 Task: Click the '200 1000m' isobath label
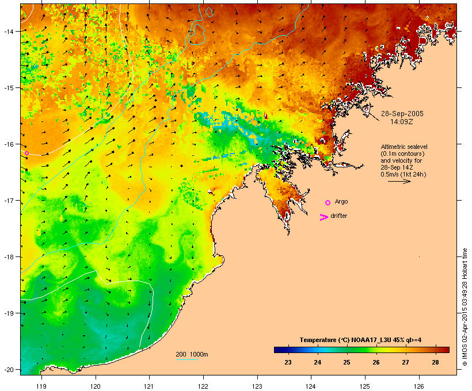click(x=192, y=354)
